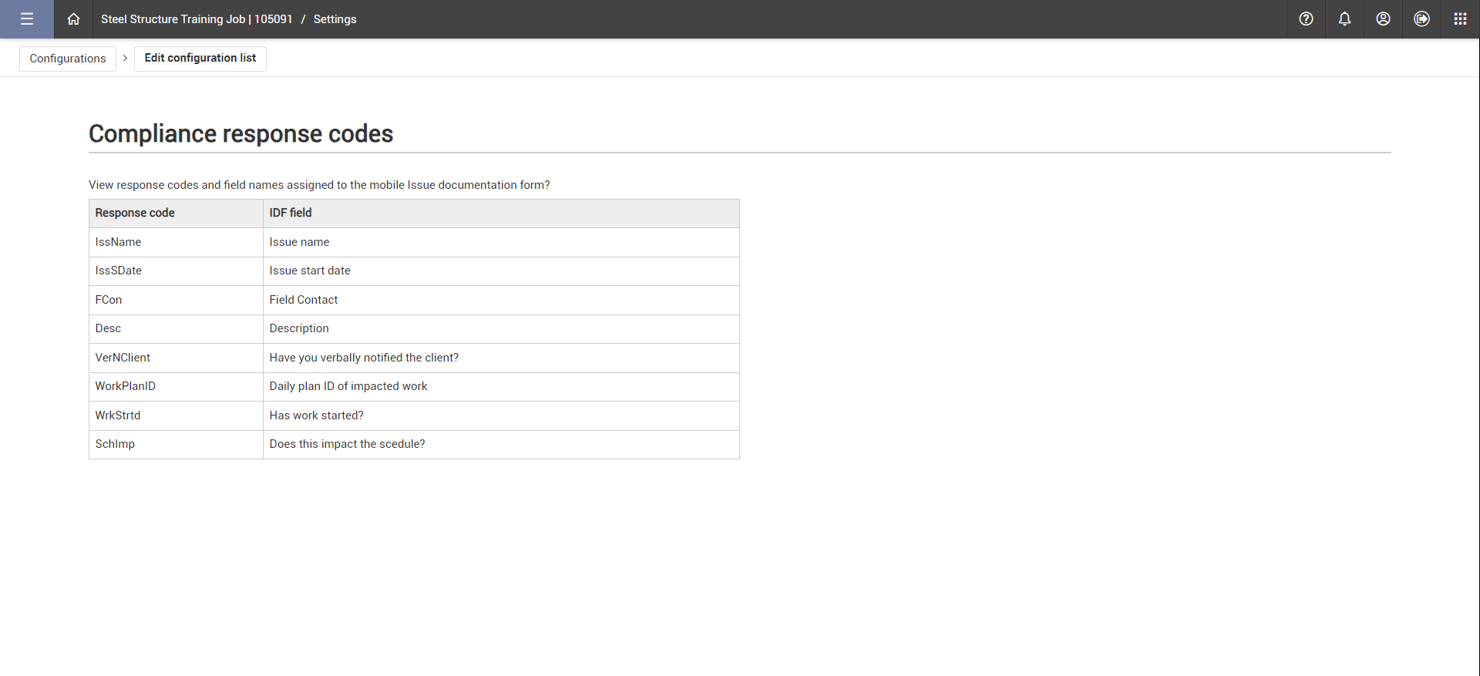Click the Response code column header
This screenshot has height=676, width=1480.
[x=135, y=213]
